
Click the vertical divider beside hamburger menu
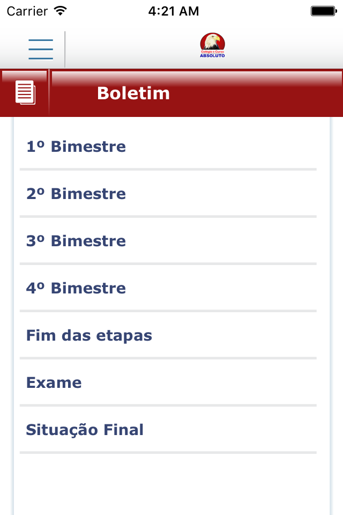[x=65, y=49]
